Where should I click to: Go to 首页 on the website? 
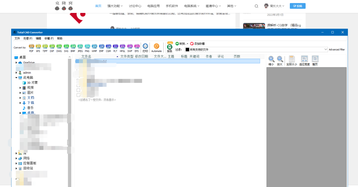point(98,6)
